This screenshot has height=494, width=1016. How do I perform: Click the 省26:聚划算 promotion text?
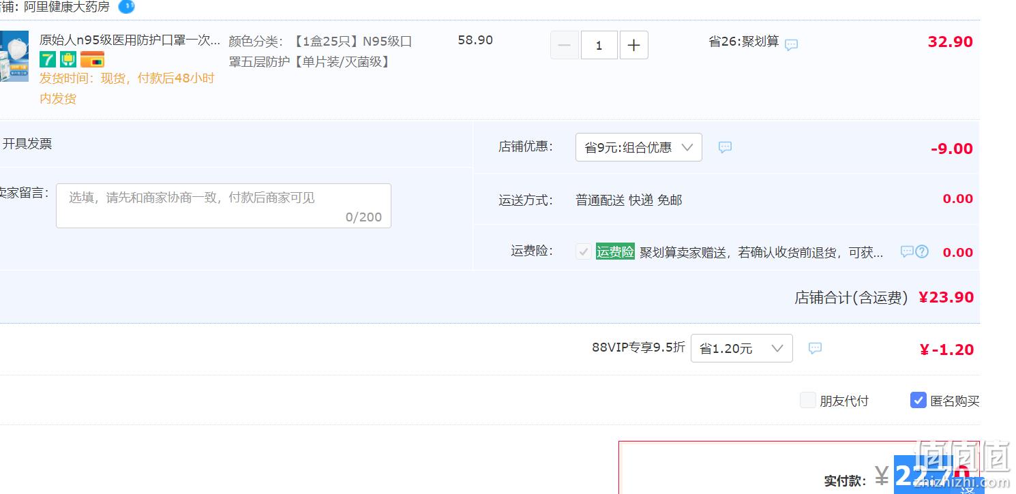coord(744,42)
